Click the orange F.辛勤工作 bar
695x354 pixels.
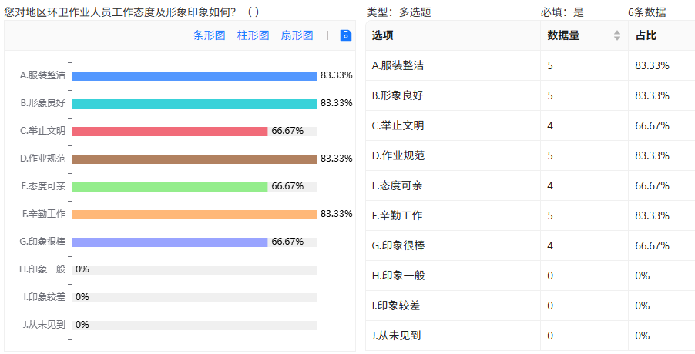(194, 214)
